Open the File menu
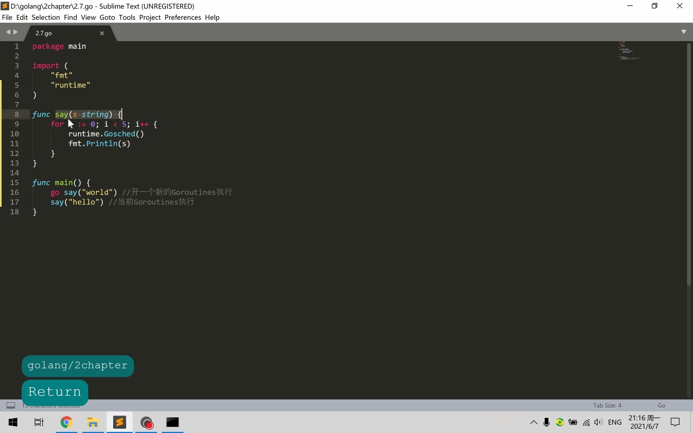693x433 pixels. [x=7, y=18]
